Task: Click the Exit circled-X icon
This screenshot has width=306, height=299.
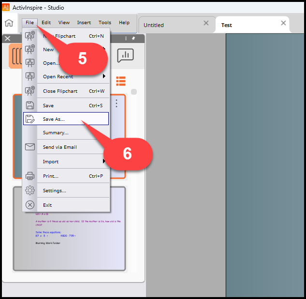Action: (x=30, y=205)
